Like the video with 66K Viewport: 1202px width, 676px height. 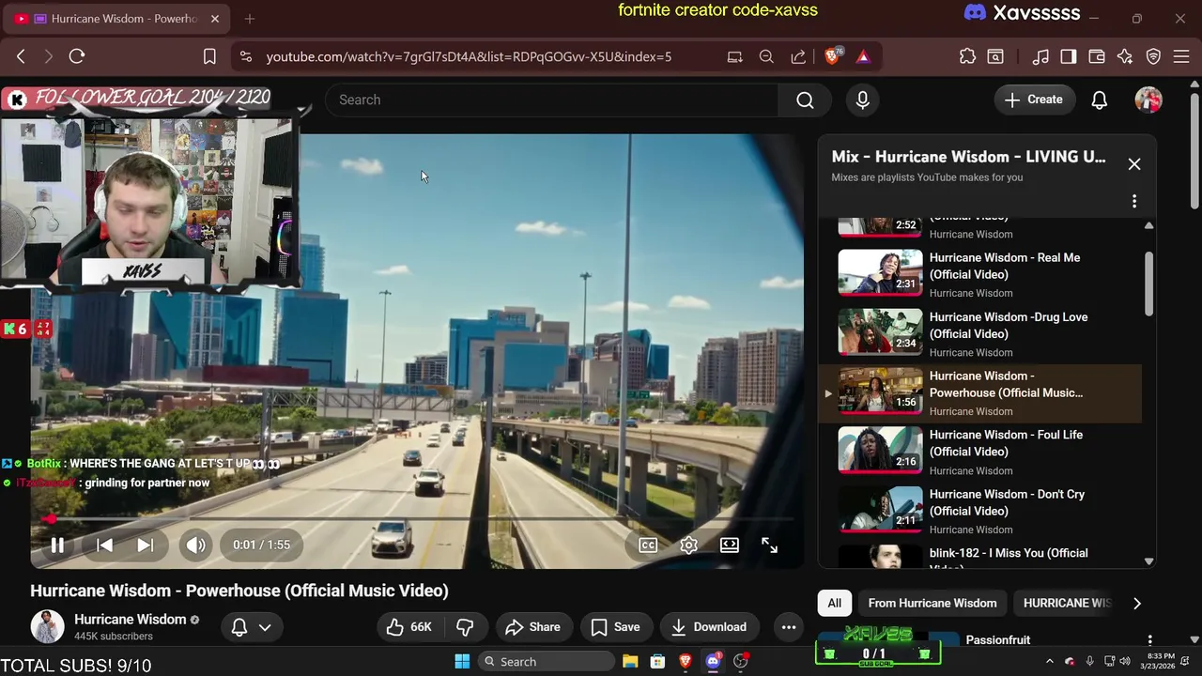coord(408,627)
